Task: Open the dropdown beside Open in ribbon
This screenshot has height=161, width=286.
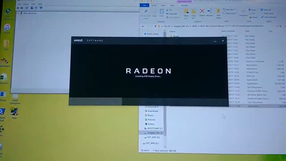Action: (x=257, y=10)
